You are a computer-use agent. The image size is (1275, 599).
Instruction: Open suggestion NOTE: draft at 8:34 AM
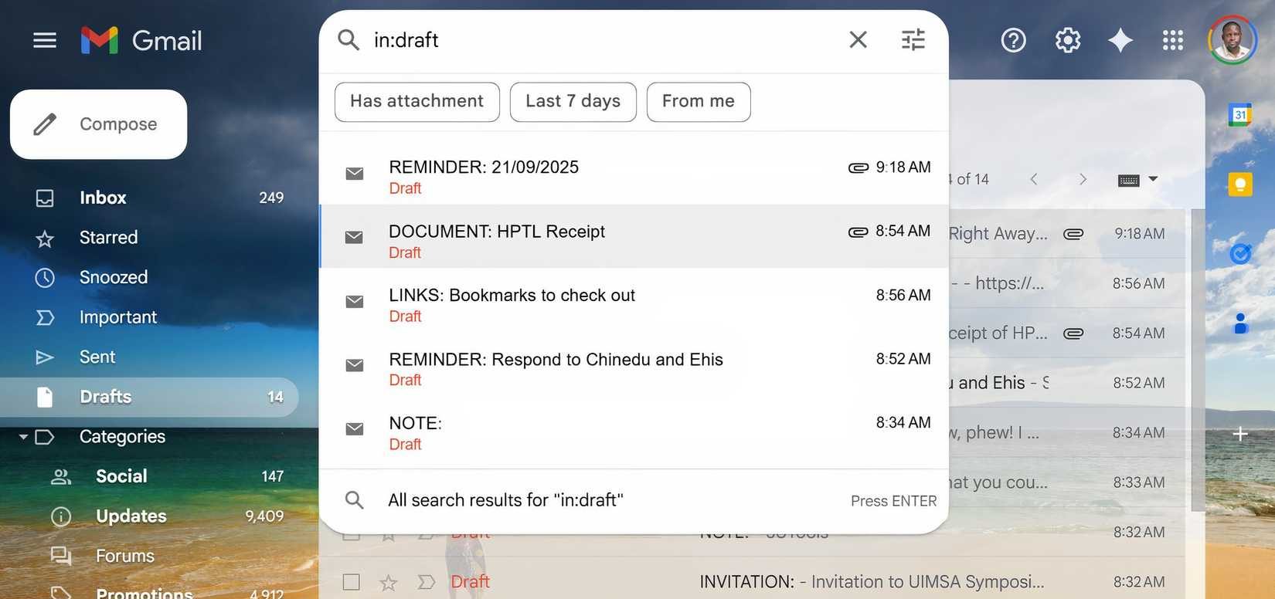pos(634,428)
